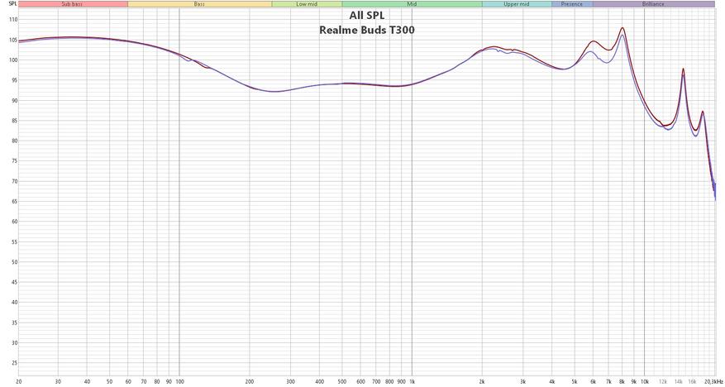
Task: Click the 105 value on SPL axis
Action: pos(13,41)
